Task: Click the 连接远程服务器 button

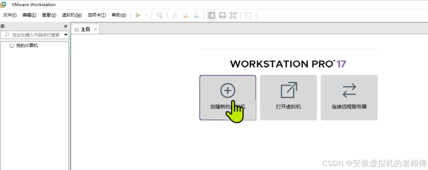Action: [349, 98]
